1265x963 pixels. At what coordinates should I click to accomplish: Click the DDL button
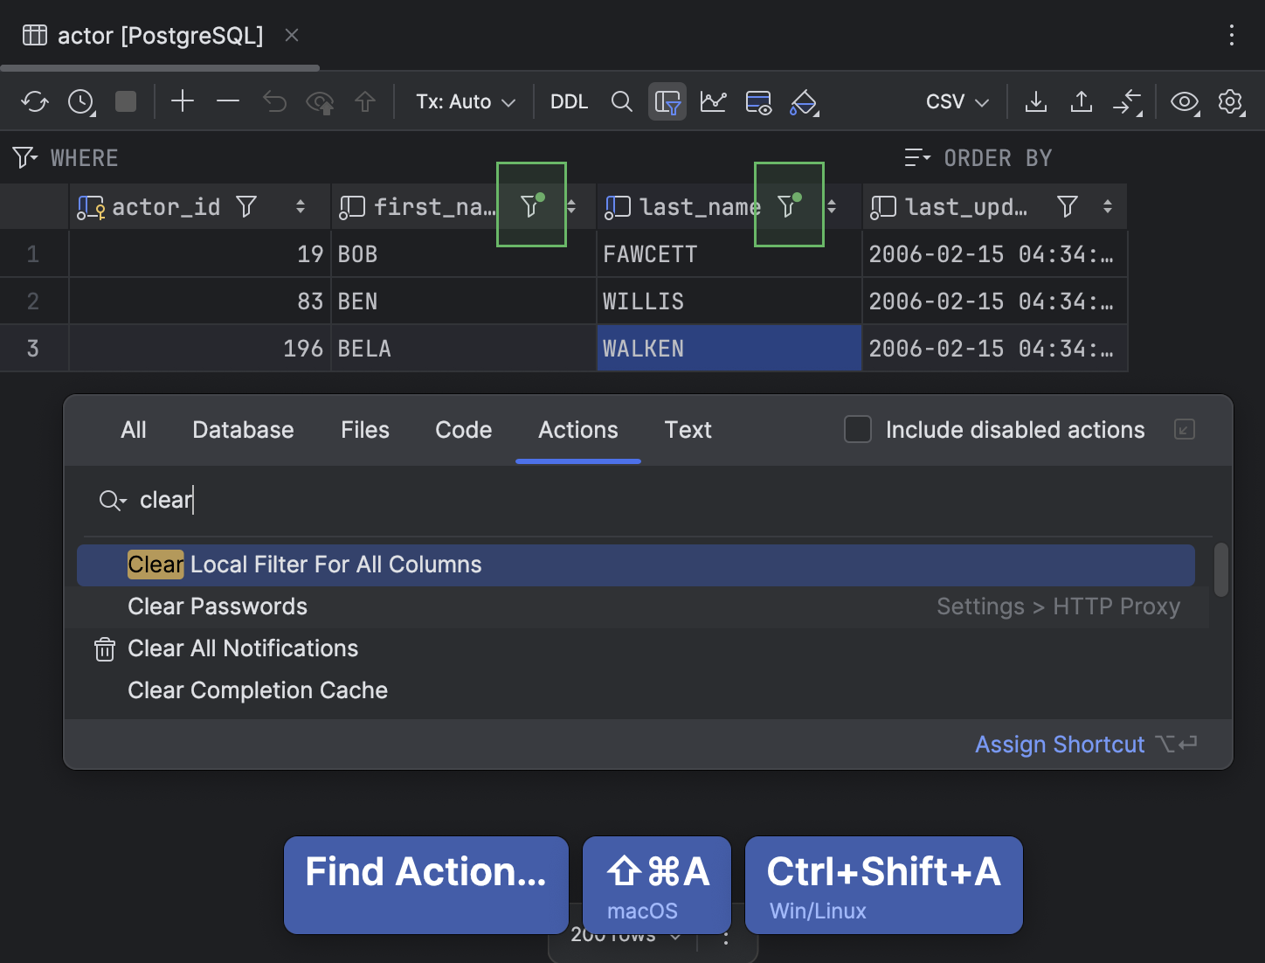(x=569, y=101)
